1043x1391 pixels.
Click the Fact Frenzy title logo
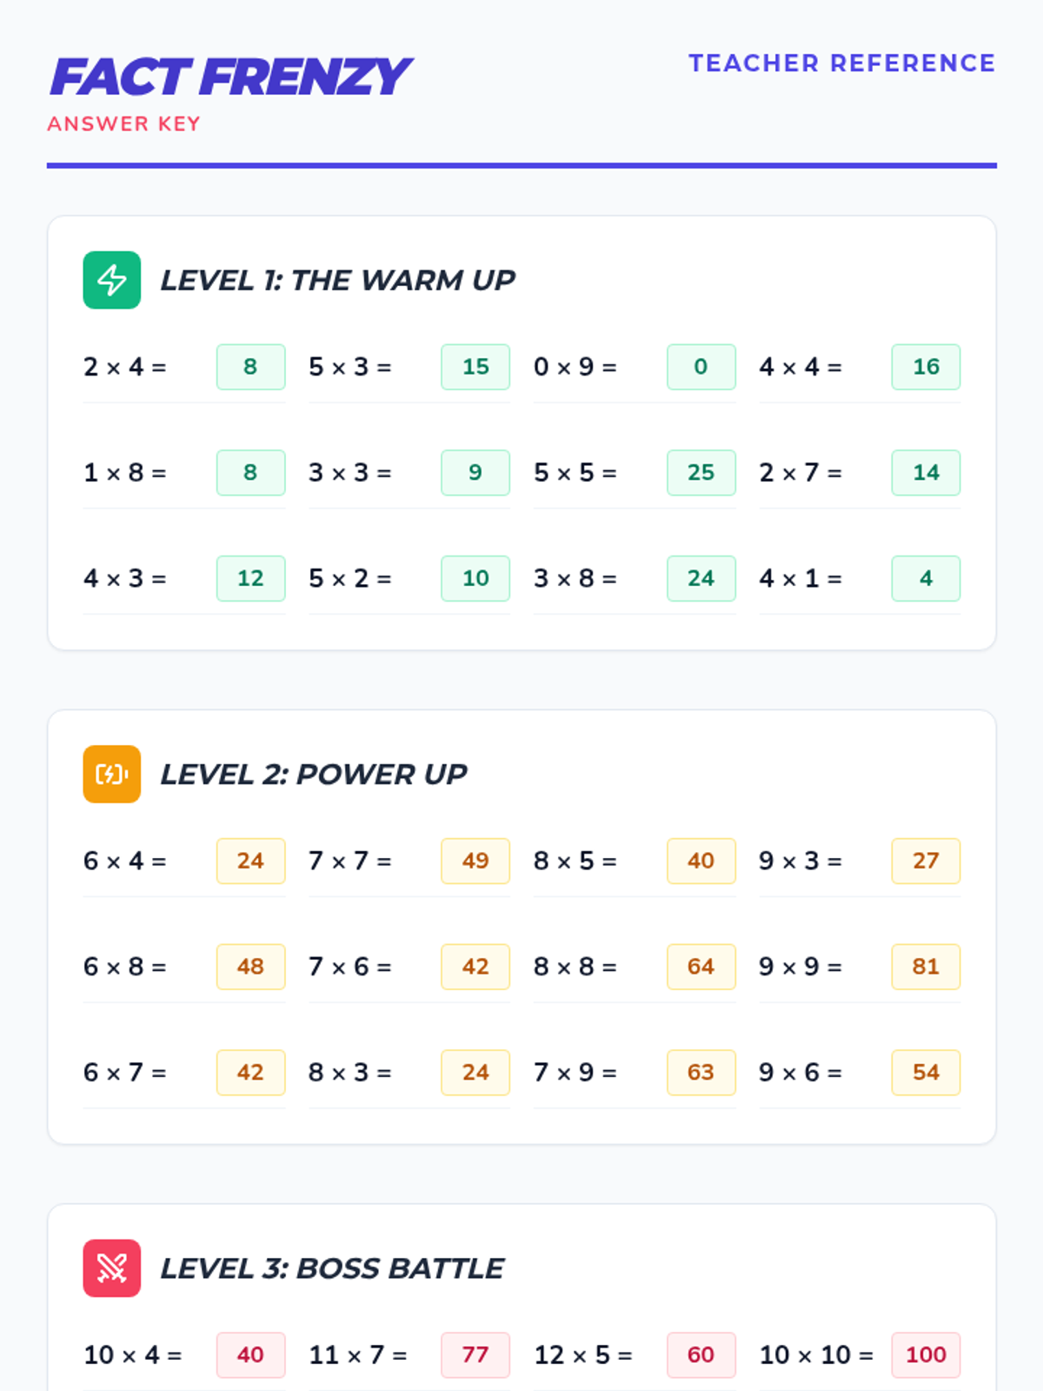pos(230,77)
